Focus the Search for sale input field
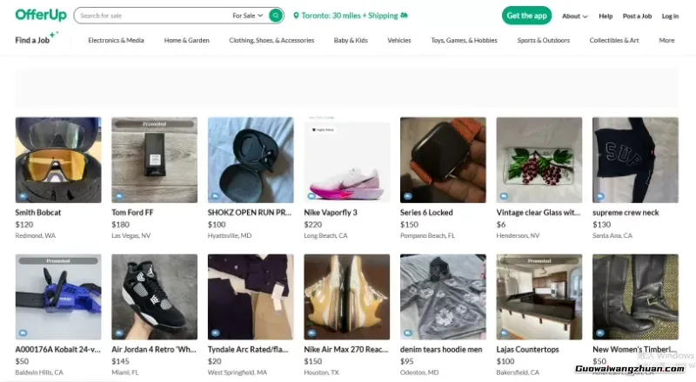This screenshot has height=382, width=696. coord(148,16)
